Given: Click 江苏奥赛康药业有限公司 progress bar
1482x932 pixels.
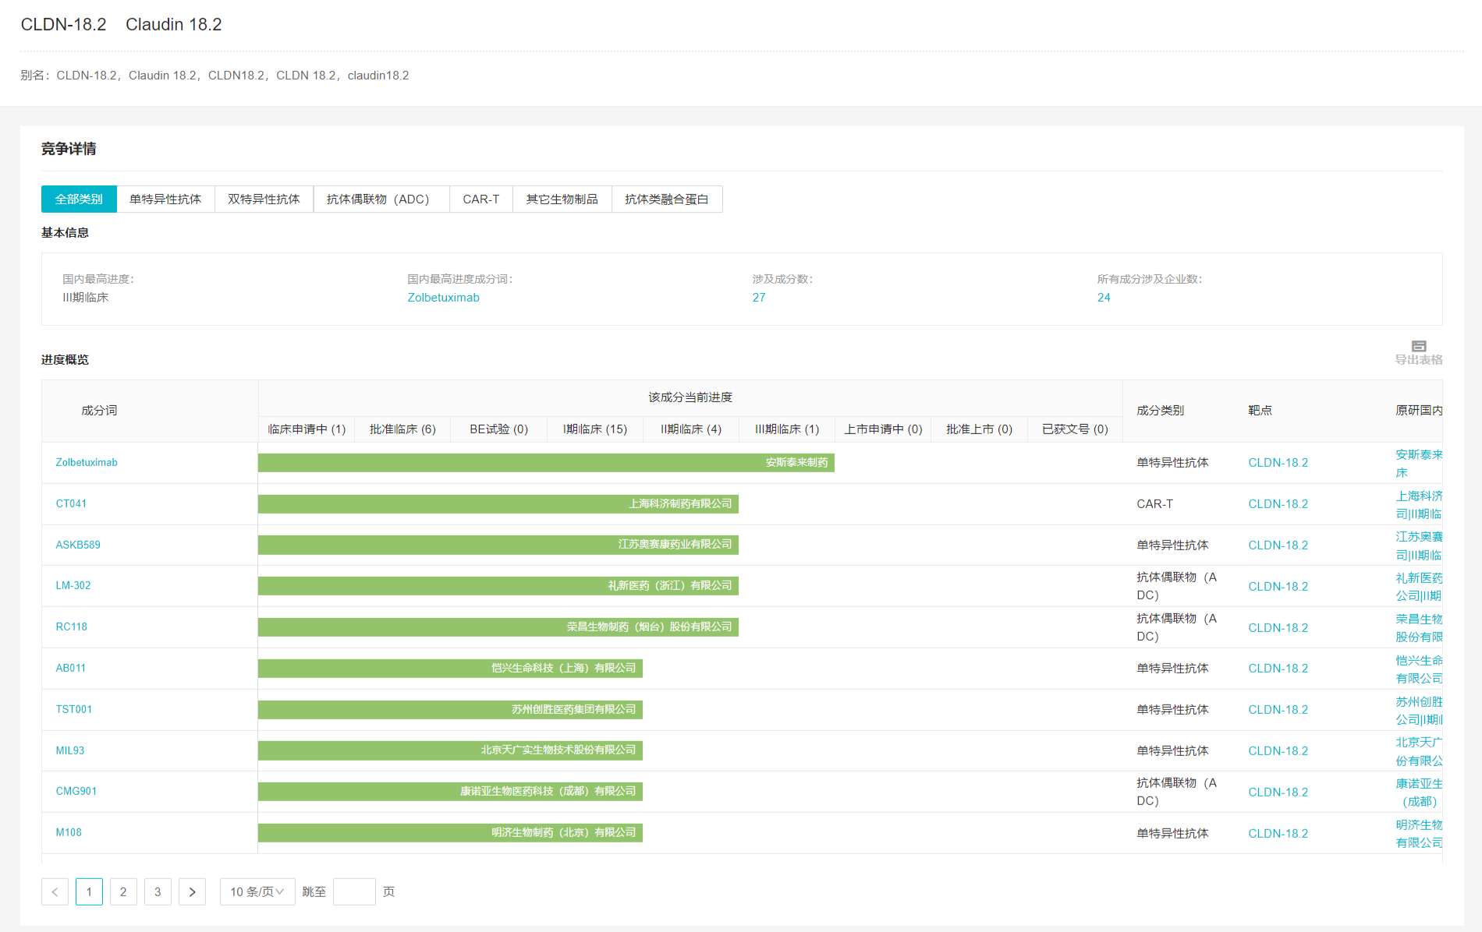Looking at the screenshot, I should click(x=498, y=544).
